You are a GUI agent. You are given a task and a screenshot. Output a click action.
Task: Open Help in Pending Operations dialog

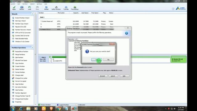124,76
